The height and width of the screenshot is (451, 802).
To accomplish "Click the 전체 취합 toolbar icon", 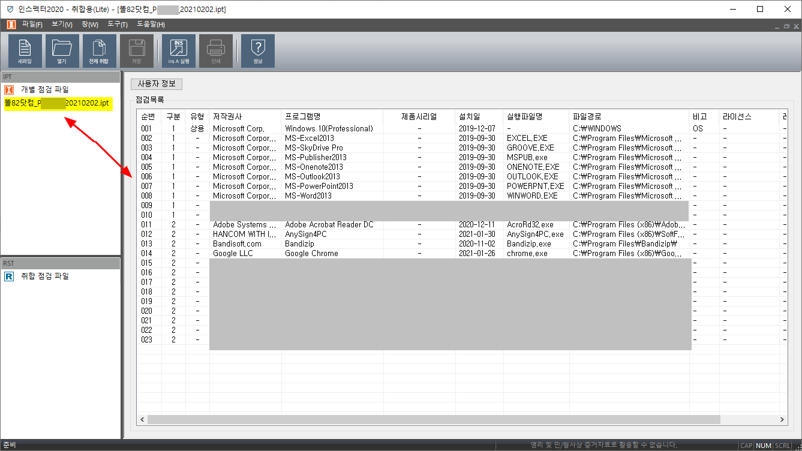I will (x=100, y=50).
